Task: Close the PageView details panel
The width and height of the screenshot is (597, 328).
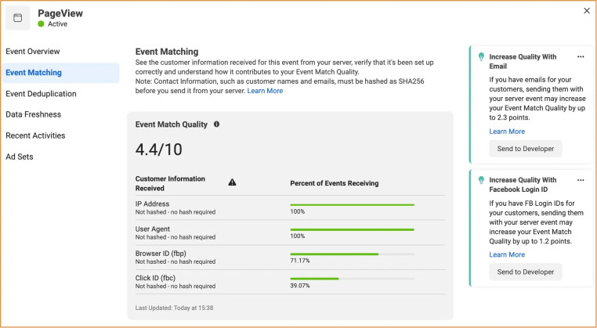Action: (587, 11)
